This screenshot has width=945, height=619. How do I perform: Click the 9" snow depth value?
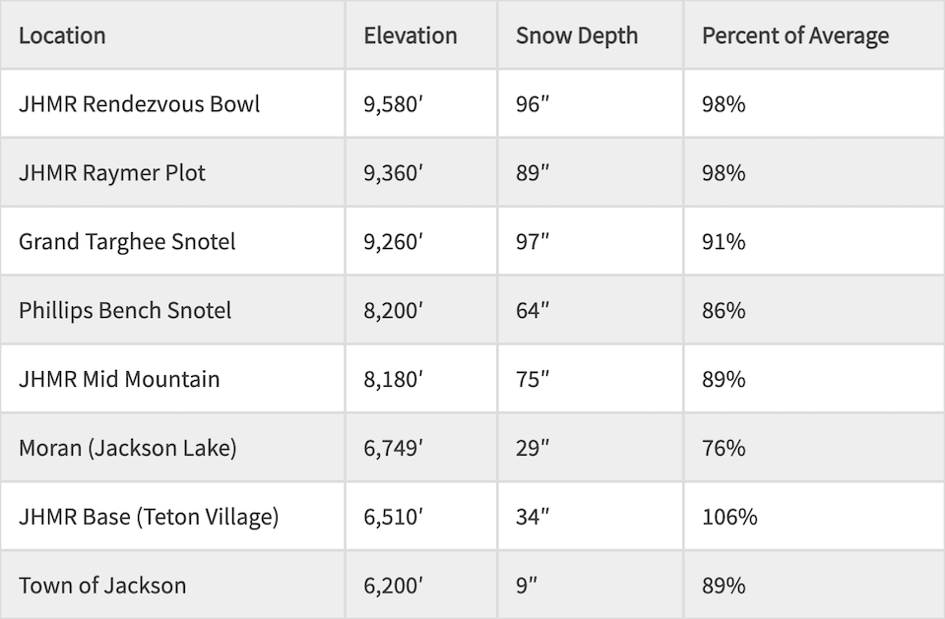tap(527, 586)
